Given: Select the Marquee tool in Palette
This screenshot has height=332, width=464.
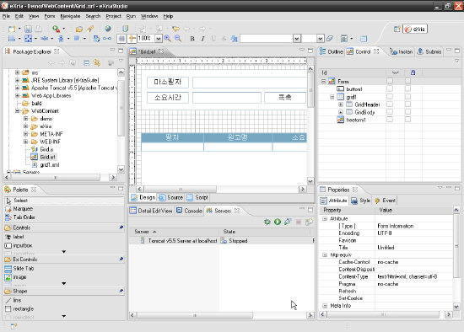Looking at the screenshot, I should click(19, 209).
